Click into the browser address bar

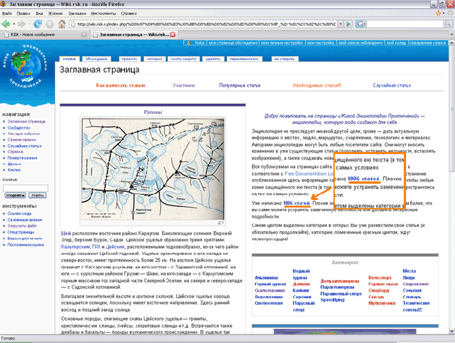pyautogui.click(x=206, y=24)
